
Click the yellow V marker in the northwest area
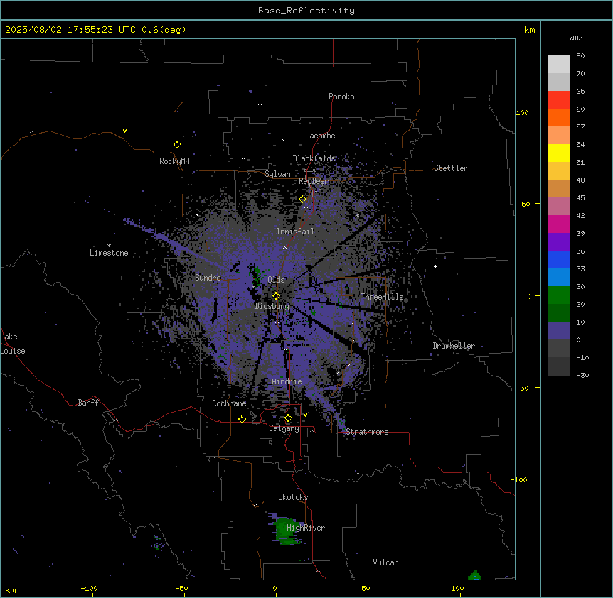click(x=124, y=131)
